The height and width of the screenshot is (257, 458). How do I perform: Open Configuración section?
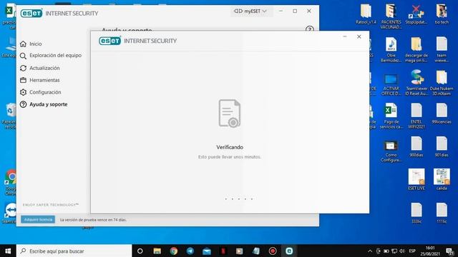[45, 92]
